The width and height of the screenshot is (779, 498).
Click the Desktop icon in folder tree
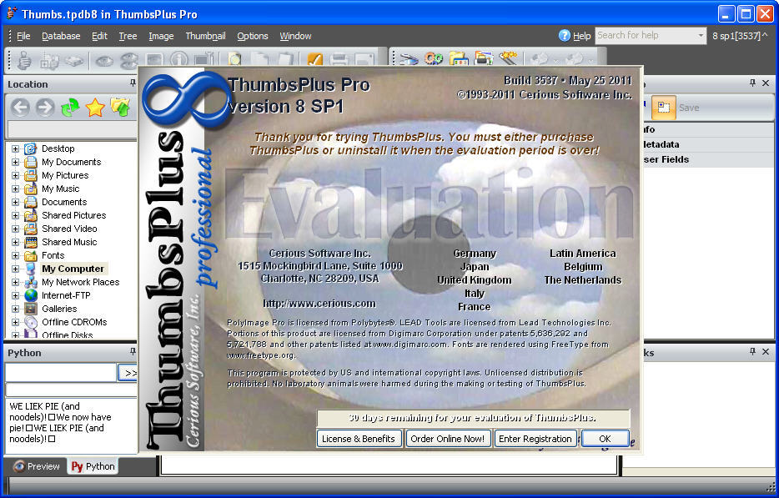(x=31, y=148)
